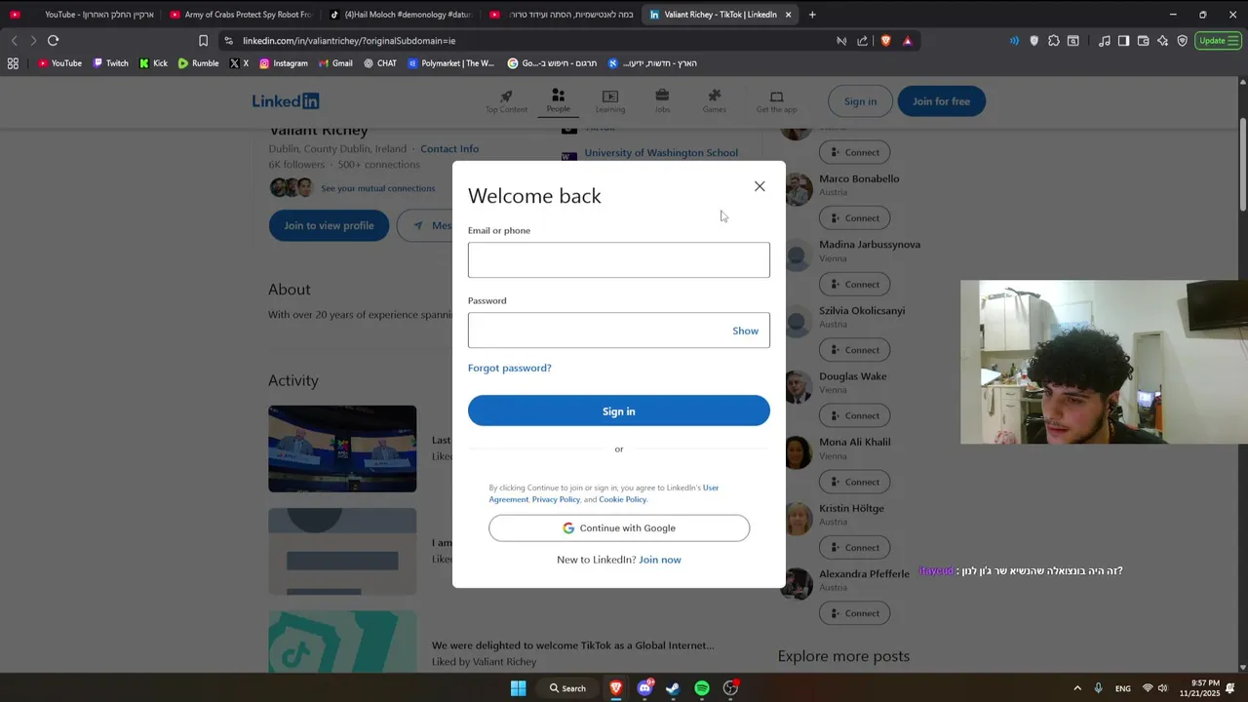This screenshot has width=1248, height=702.
Task: Open the music note playlist icon
Action: (x=1104, y=41)
